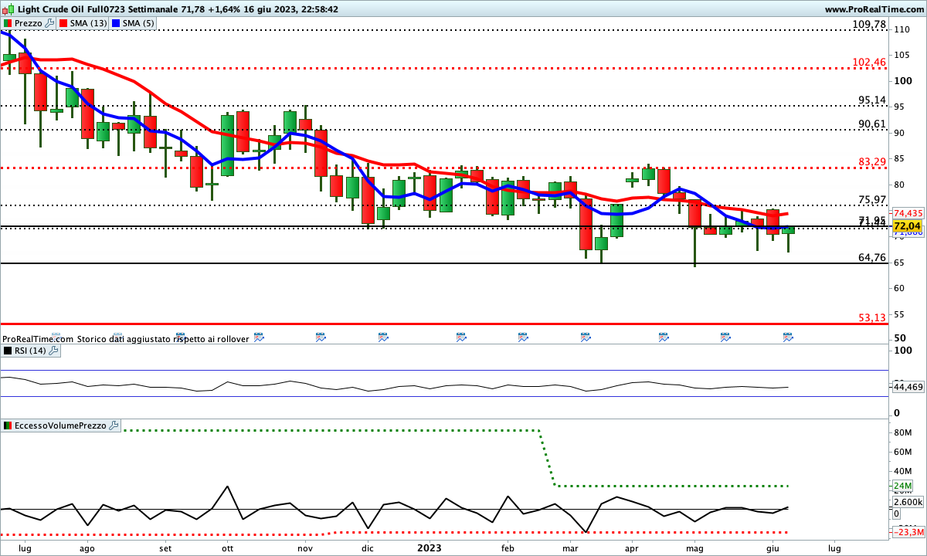This screenshot has width=927, height=556.
Task: Click the calendar event icon between 2023 and feb
Action: (461, 337)
